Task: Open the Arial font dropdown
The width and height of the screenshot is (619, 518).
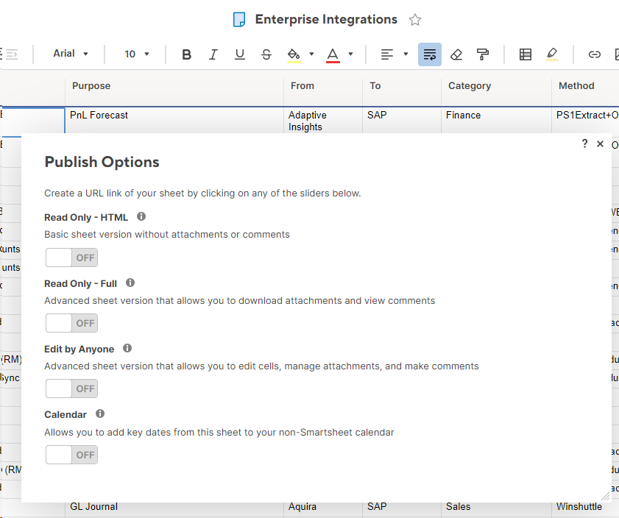Action: coord(71,54)
